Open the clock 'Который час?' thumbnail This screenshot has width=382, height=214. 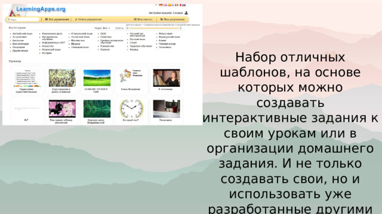131,109
